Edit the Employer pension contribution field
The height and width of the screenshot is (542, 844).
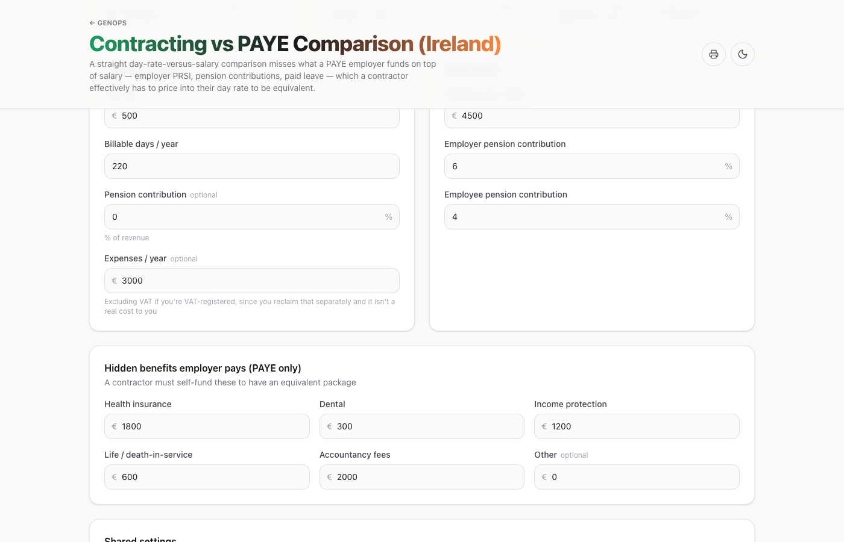pyautogui.click(x=592, y=166)
